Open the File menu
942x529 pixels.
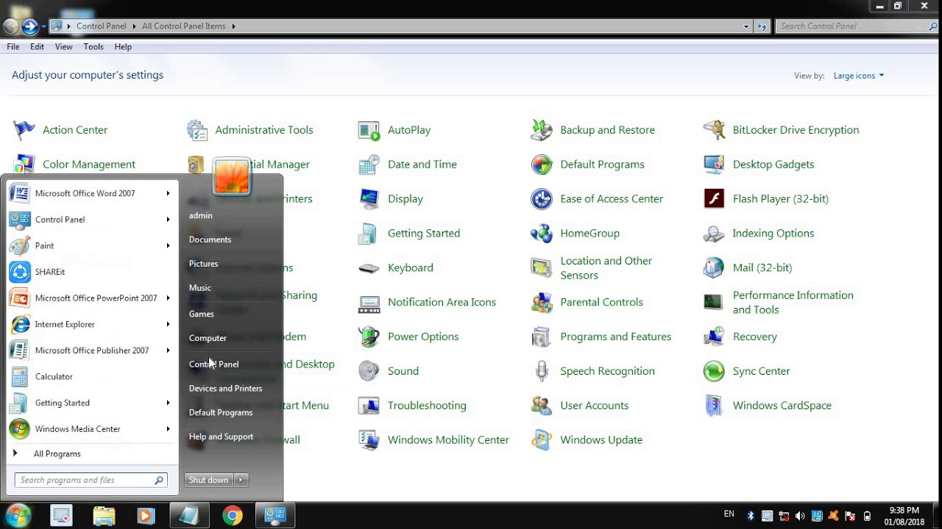coord(13,47)
